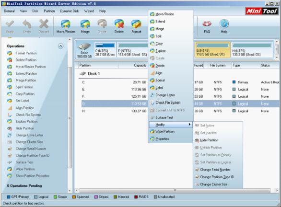Click the File System column header

point(218,65)
